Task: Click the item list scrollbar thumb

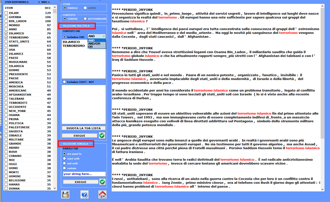Action: coord(55,11)
